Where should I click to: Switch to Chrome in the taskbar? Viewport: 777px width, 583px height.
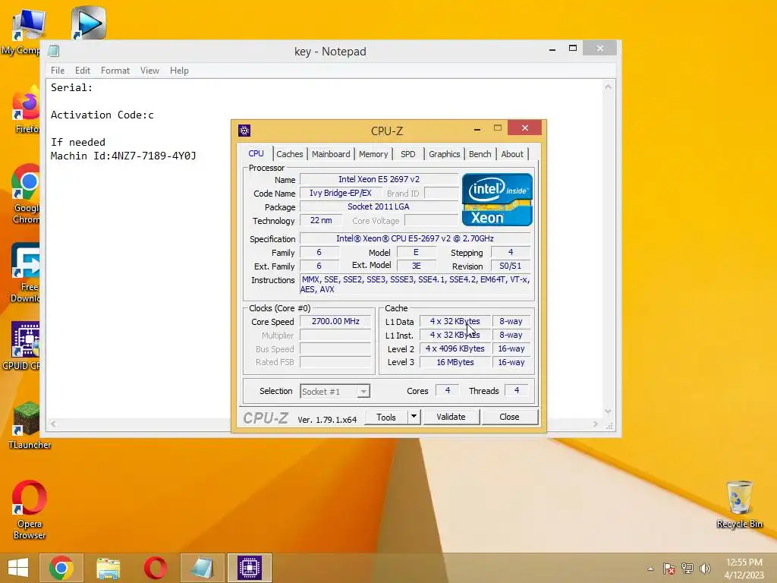tap(61, 568)
